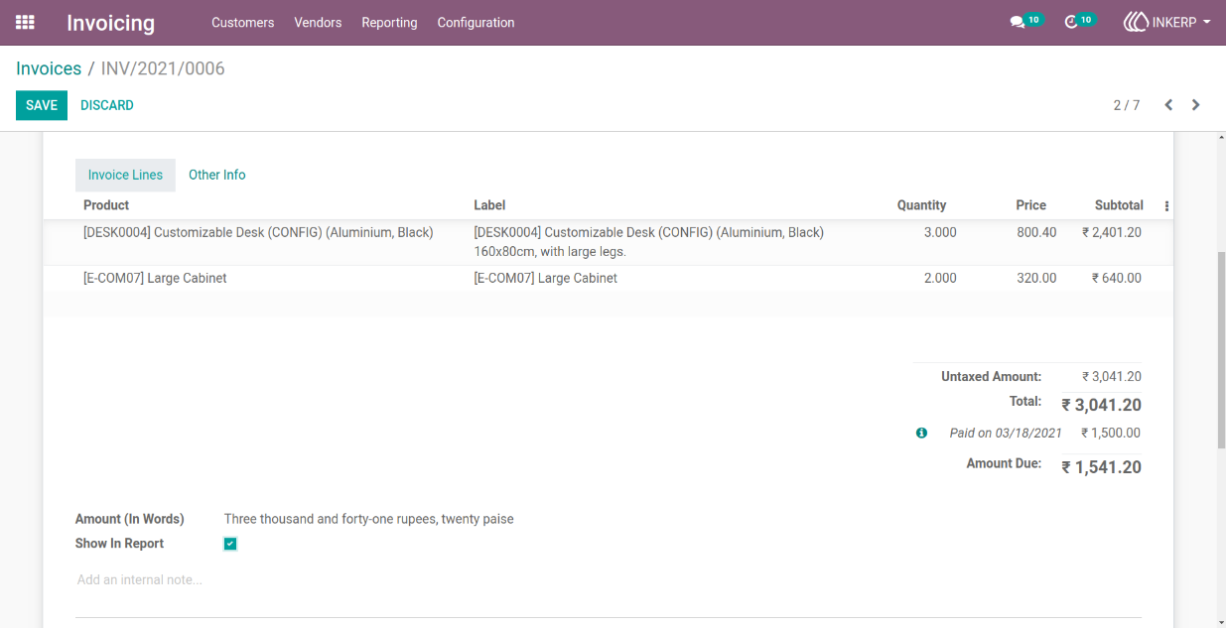Click the INV/2021/0006 breadcrumb text
The image size is (1226, 628).
(163, 68)
